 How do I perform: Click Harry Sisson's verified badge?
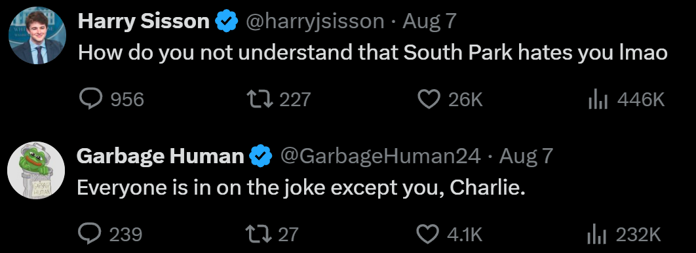tap(227, 22)
